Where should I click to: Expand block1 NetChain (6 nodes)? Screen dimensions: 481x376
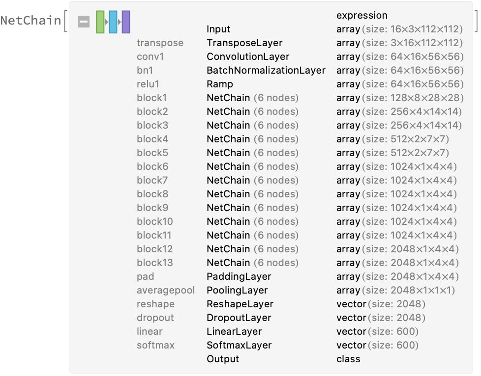click(x=252, y=98)
